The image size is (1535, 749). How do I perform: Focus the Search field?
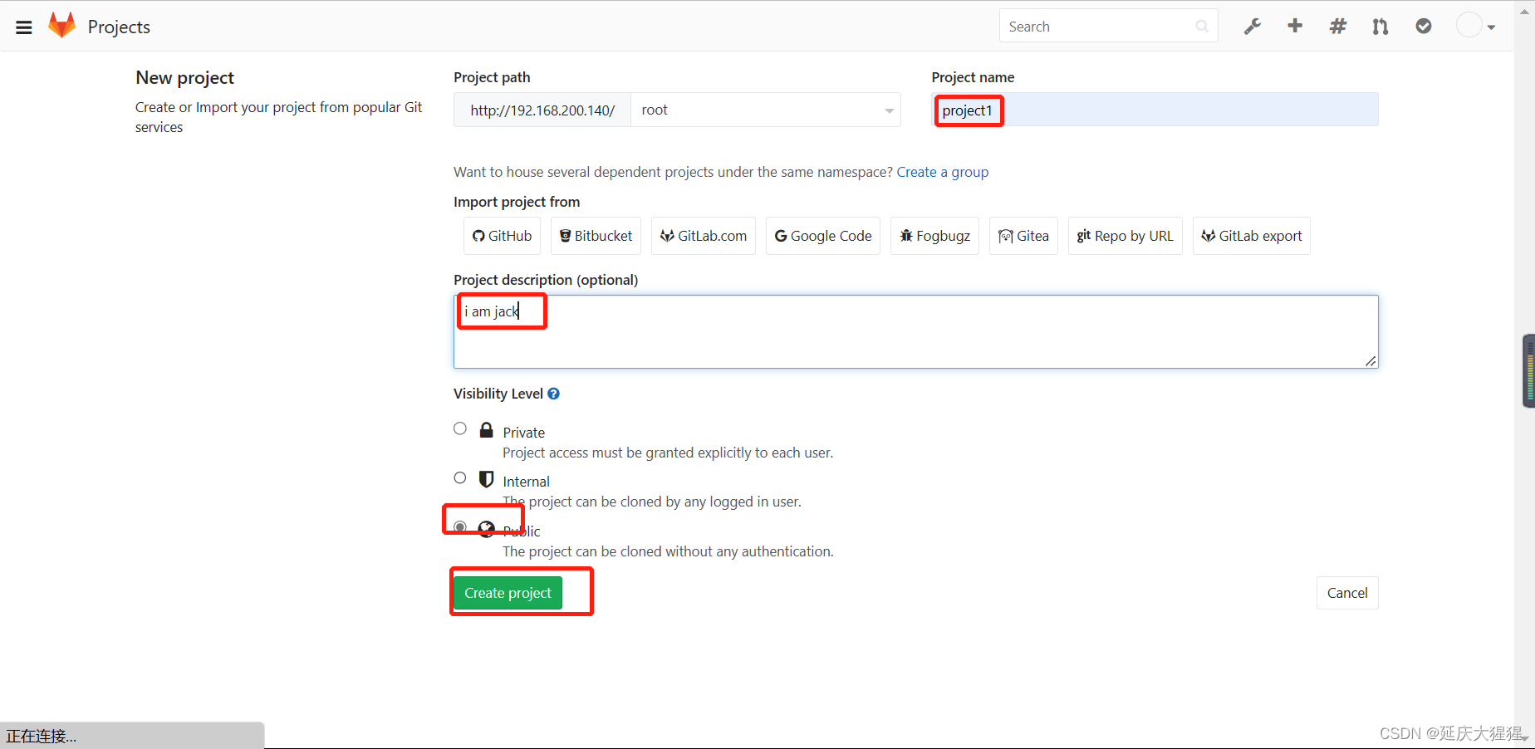coord(1108,26)
